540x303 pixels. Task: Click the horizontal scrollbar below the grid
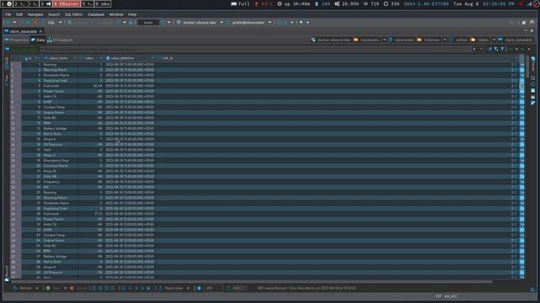pos(251,282)
